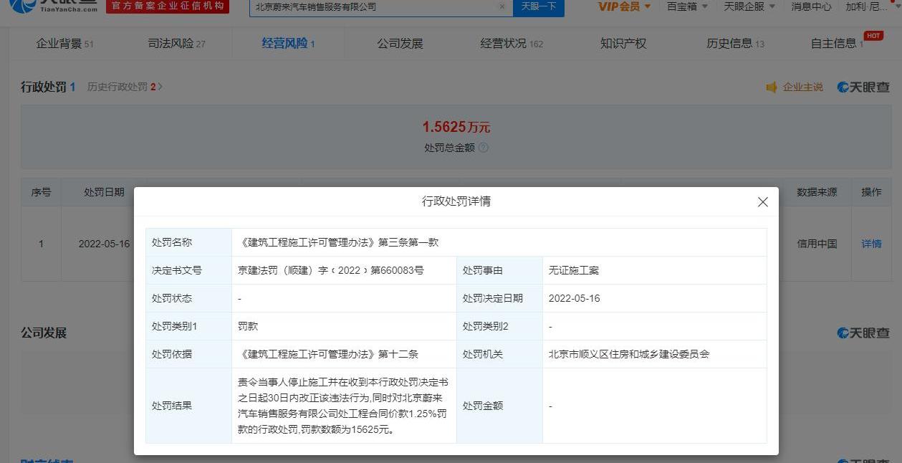Click the 1.5625万元 total amount
Image resolution: width=902 pixels, height=463 pixels.
(x=456, y=127)
